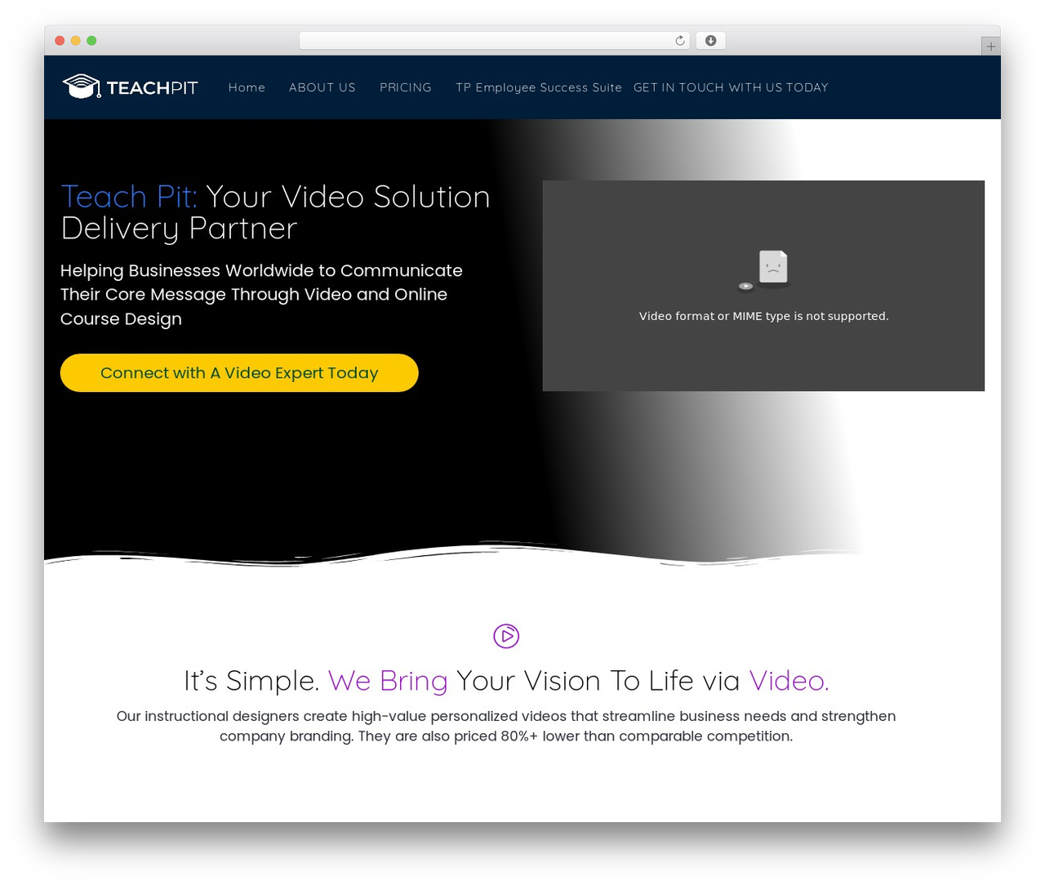Go to the ABOUT US page
This screenshot has height=885, width=1045.
(322, 87)
